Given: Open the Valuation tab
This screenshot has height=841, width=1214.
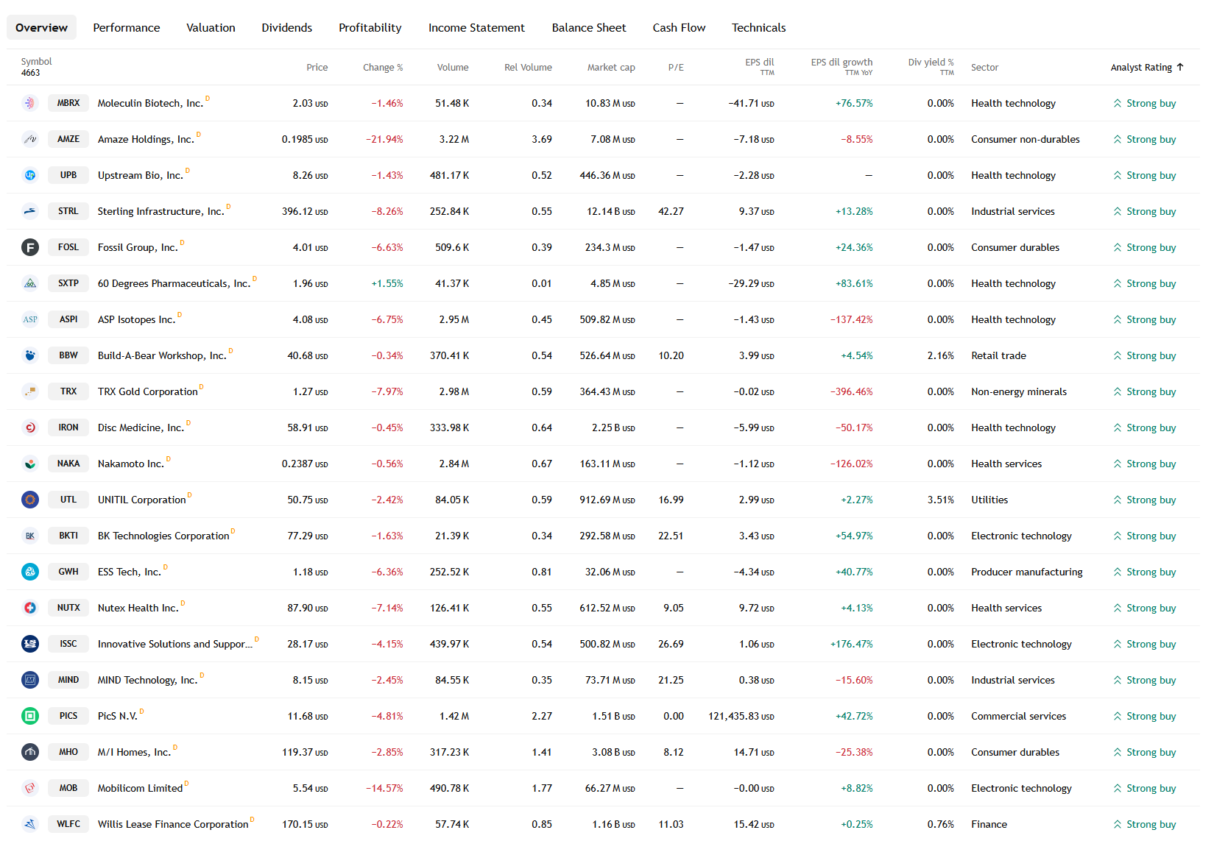Looking at the screenshot, I should [211, 28].
